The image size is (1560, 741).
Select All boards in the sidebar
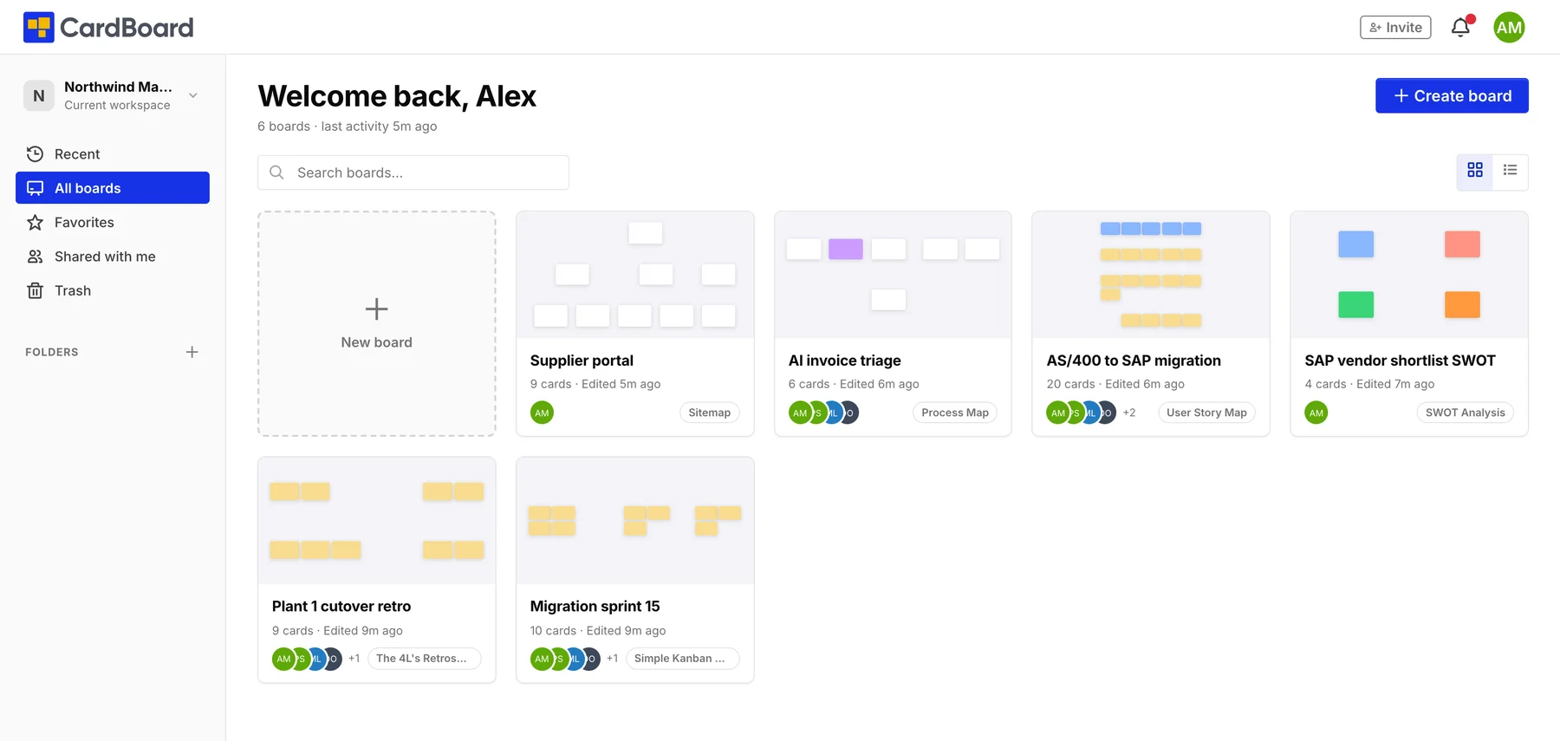coord(113,188)
